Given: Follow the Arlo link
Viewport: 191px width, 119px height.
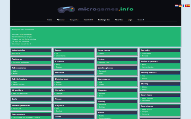Looking at the screenshot, I should 144,76.
